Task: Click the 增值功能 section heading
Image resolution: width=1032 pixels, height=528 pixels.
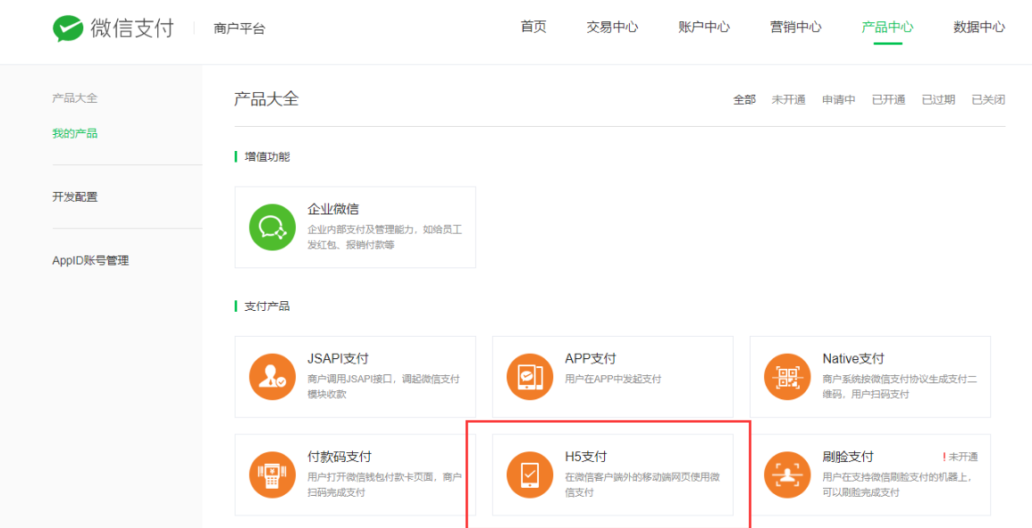Action: (267, 156)
